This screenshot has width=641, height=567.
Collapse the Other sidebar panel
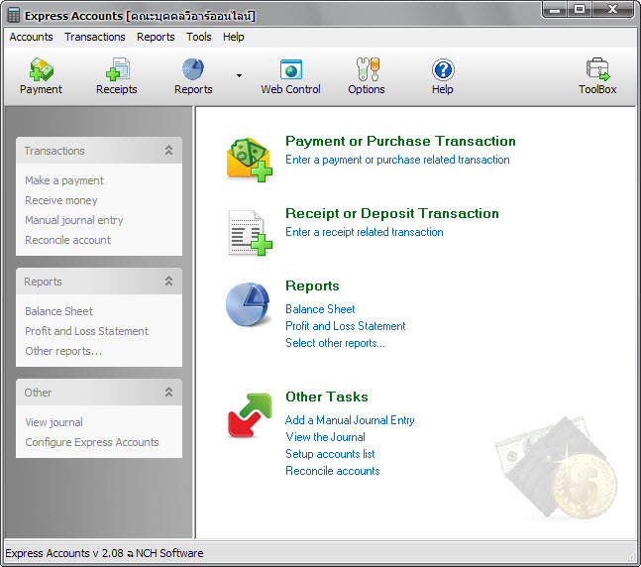tap(168, 392)
